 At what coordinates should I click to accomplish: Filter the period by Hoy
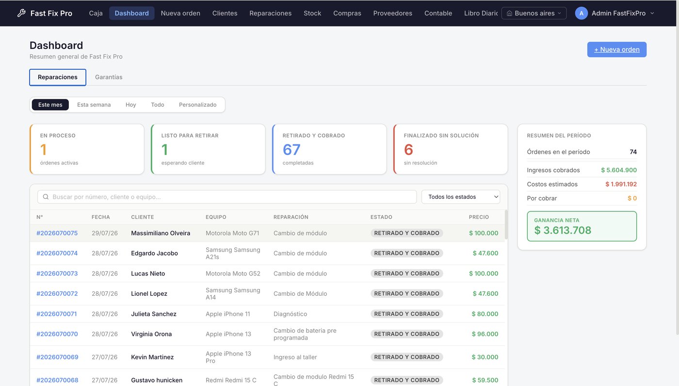click(131, 105)
